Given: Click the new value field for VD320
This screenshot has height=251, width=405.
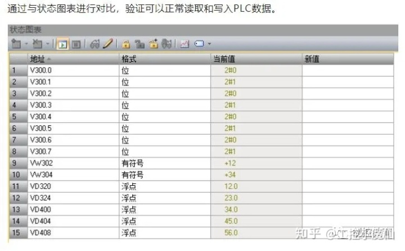Looking at the screenshot, I should pos(348,186).
